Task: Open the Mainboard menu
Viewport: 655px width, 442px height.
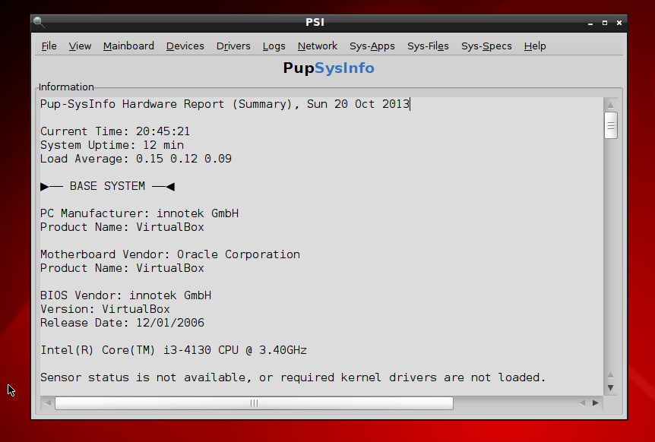Action: 128,46
